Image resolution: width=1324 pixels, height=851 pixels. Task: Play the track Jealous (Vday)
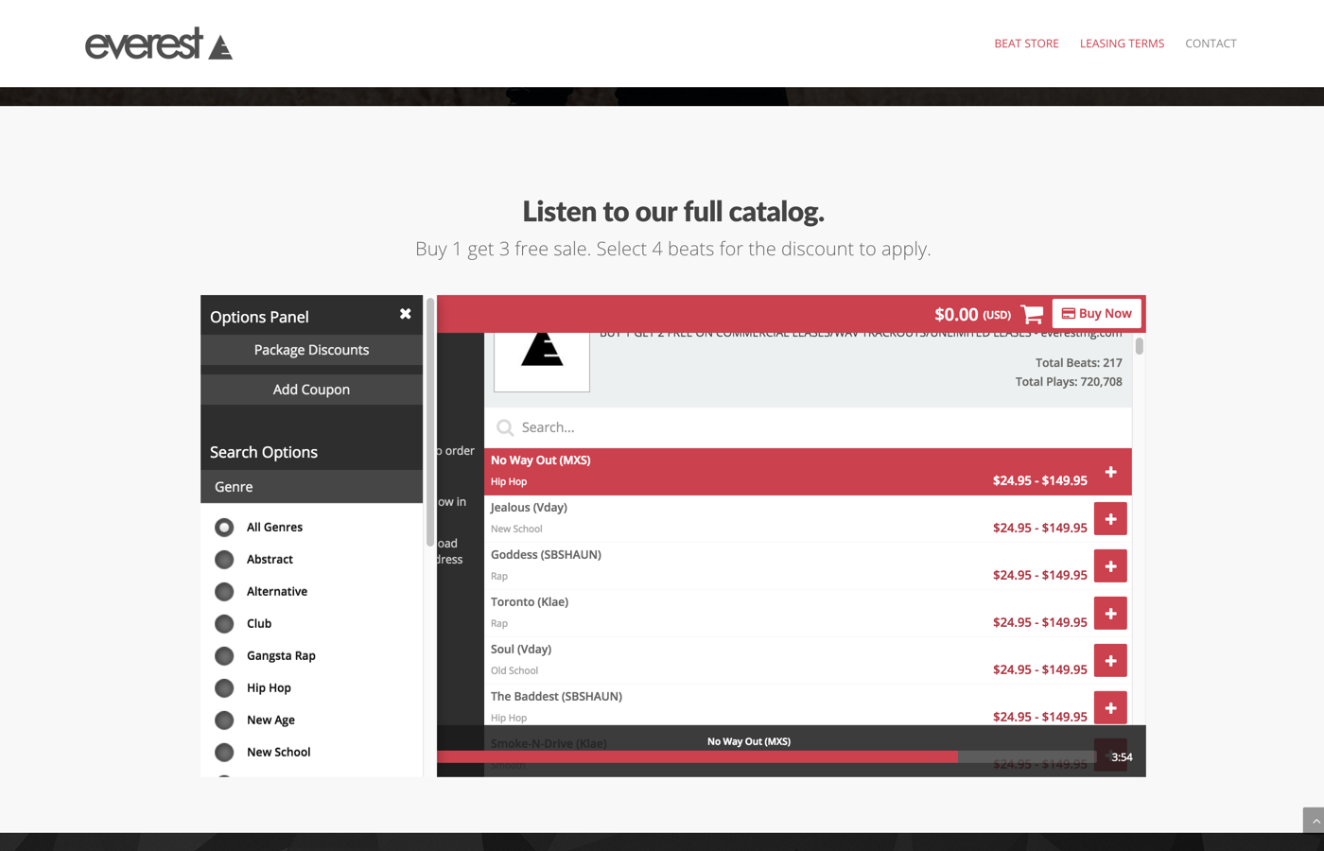click(x=529, y=508)
